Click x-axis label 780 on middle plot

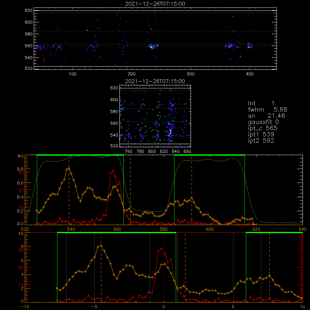[x=140, y=152]
